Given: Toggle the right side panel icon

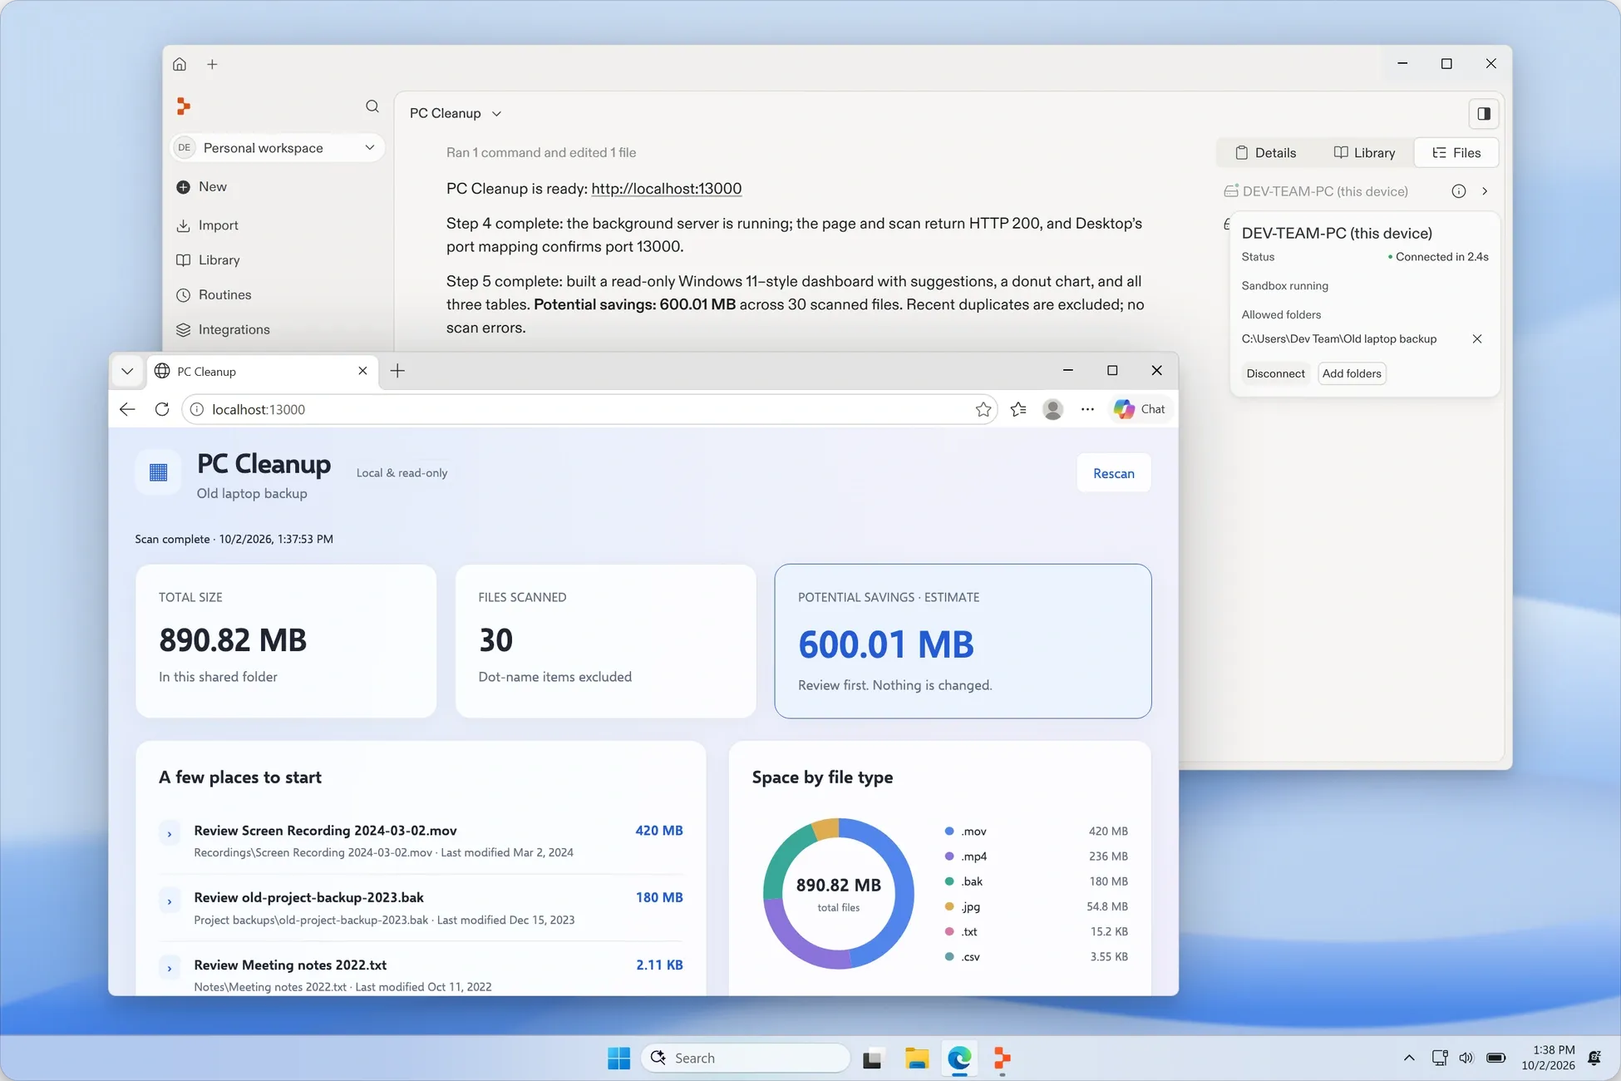Looking at the screenshot, I should pos(1484,113).
